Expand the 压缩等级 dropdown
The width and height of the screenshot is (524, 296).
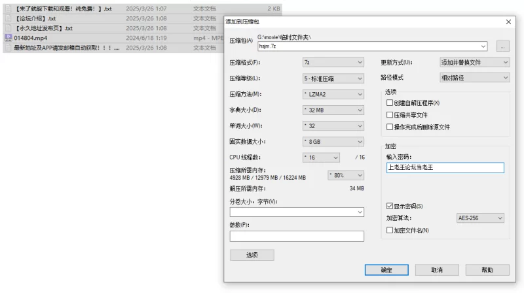click(x=333, y=78)
